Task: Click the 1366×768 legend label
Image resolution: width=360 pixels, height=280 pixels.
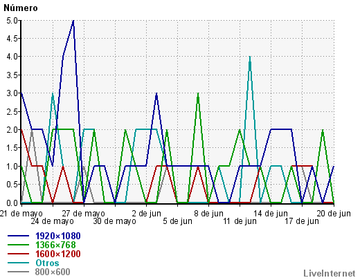Action: [x=55, y=245]
